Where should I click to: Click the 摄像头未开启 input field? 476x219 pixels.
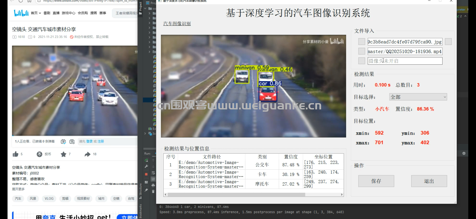click(405, 61)
